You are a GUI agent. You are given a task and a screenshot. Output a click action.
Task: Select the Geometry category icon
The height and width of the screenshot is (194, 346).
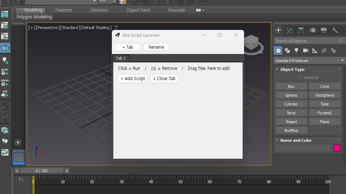click(x=278, y=51)
